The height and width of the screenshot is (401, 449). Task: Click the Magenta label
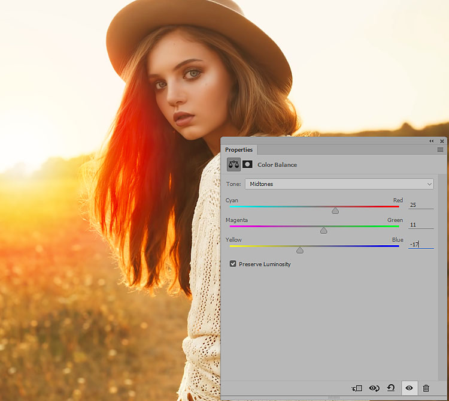click(236, 220)
